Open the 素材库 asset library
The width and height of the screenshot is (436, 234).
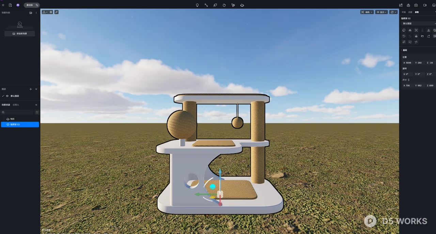[x=32, y=5]
